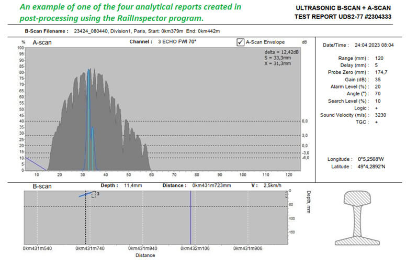The image size is (406, 264).
Task: Select the Delay (mm) value 5
Action: [x=376, y=65]
